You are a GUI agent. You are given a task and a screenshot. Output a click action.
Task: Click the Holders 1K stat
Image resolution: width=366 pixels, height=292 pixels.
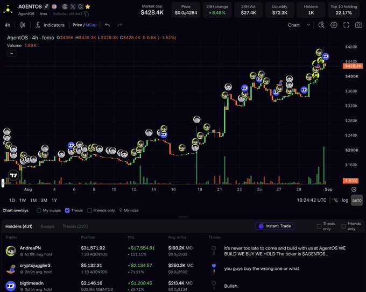coord(311,10)
